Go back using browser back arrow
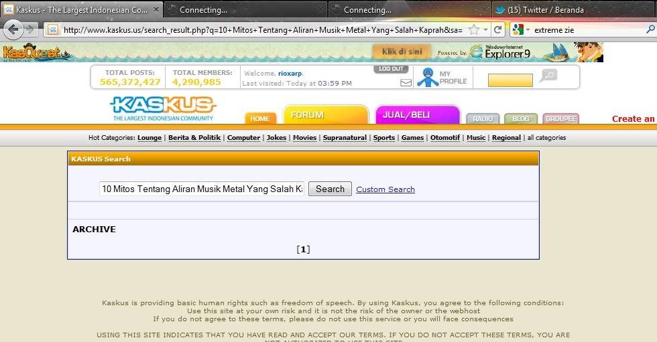Viewport: 657px width, 342px height. (13, 29)
